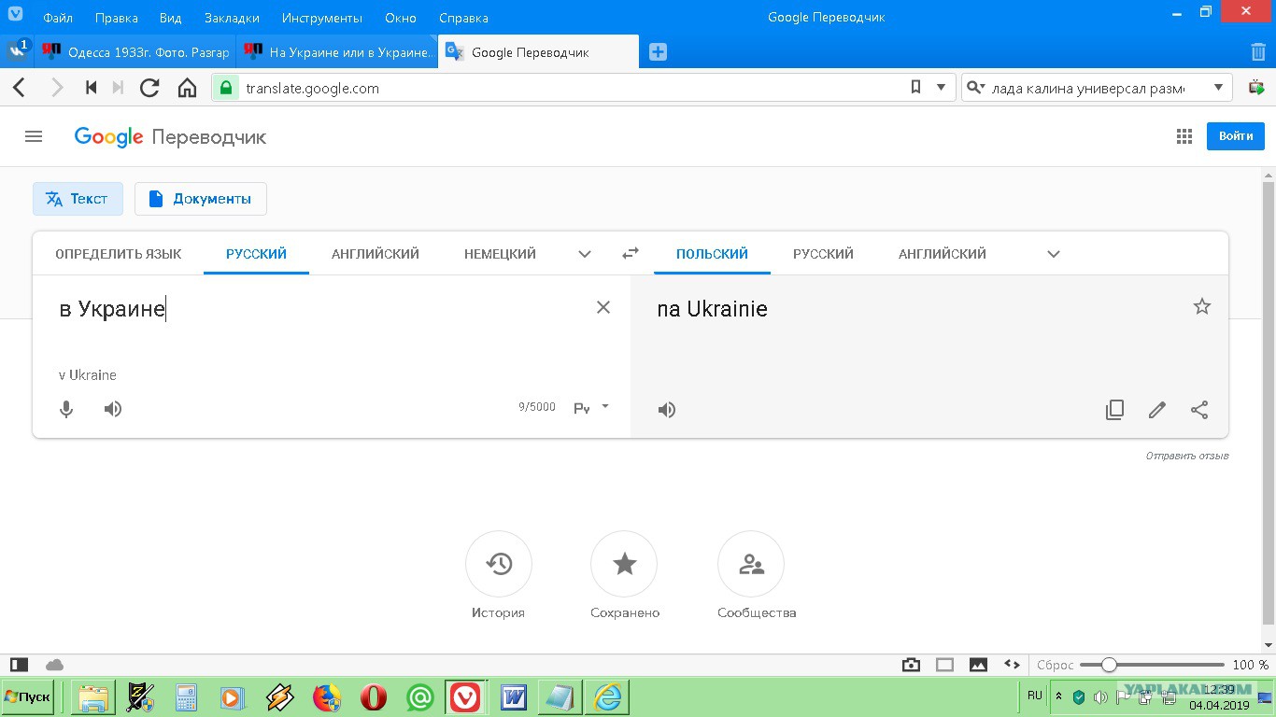
Task: Open the Вид menu
Action: (170, 18)
